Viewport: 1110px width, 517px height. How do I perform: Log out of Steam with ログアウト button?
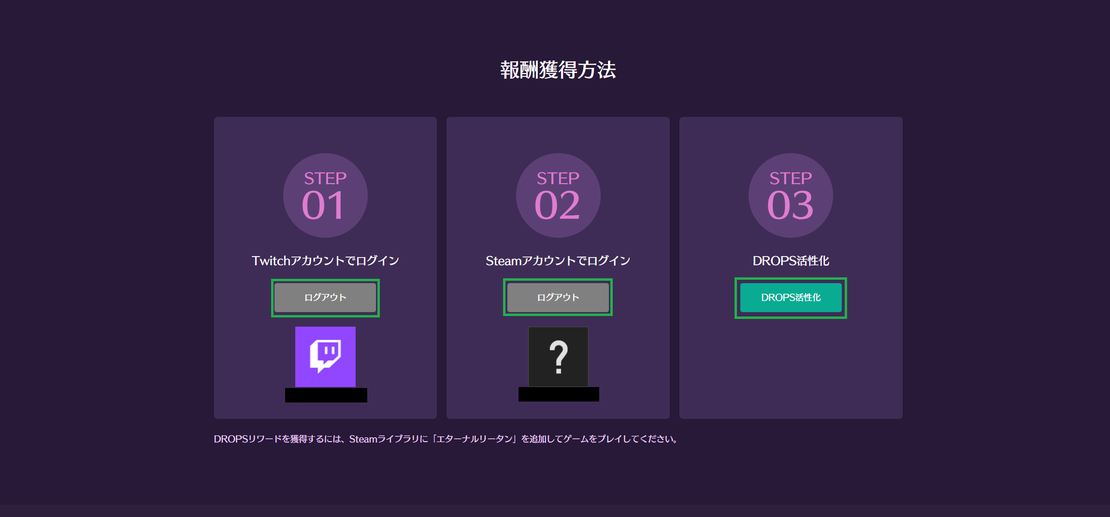coord(558,298)
